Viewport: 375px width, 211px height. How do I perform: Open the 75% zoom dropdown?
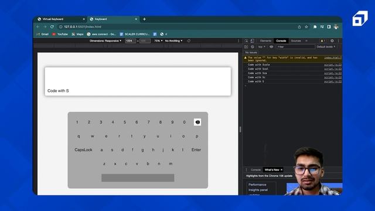click(x=158, y=41)
